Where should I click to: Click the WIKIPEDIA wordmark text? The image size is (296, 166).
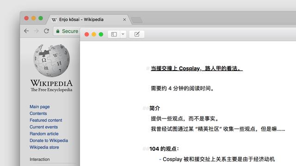click(x=51, y=83)
